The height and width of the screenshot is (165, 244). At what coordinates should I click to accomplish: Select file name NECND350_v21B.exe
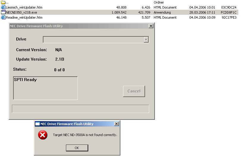[x=21, y=12]
